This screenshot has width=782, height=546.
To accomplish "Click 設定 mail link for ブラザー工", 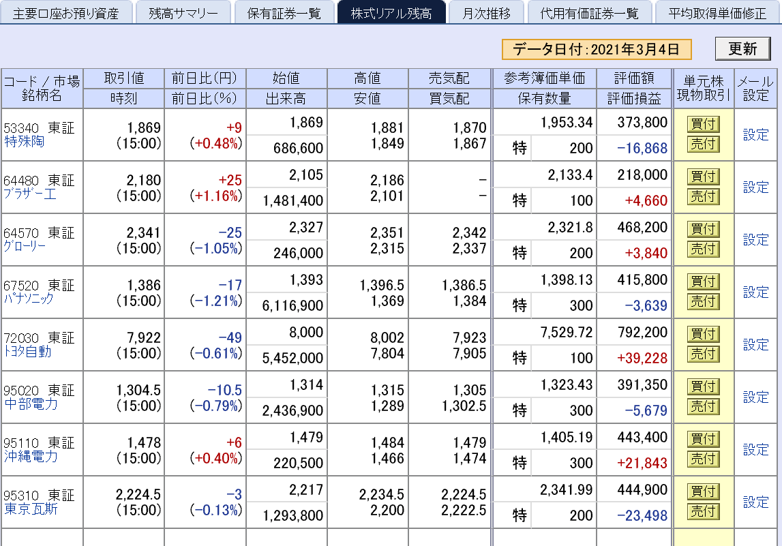I will point(755,187).
